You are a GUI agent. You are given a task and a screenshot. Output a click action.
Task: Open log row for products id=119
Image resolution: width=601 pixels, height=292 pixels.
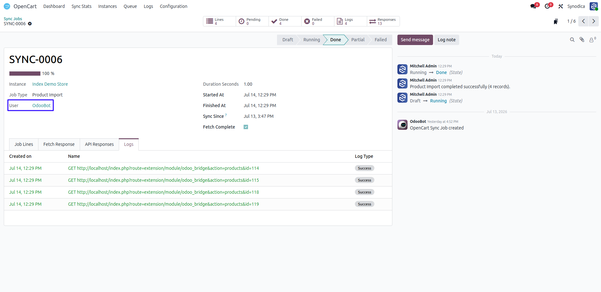198,204
